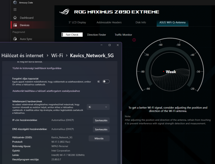Viewport: 215px width, 164px height.
Task: Go to Hálózat és internet breadcrumb
Action: click(22, 55)
